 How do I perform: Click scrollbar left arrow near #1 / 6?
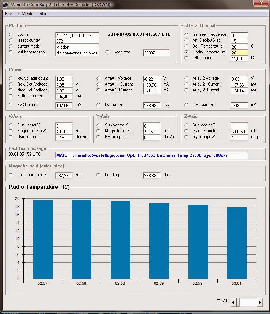click(x=233, y=302)
